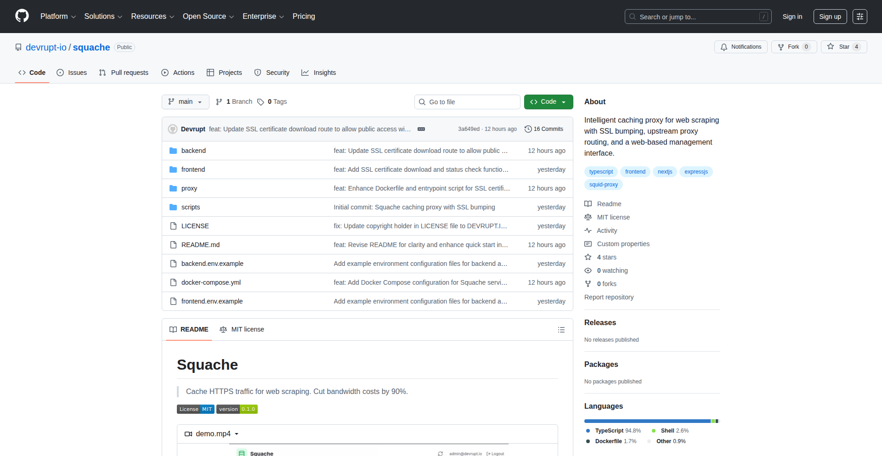The image size is (882, 456).
Task: Click the Devrupt author avatar
Action: click(x=173, y=129)
